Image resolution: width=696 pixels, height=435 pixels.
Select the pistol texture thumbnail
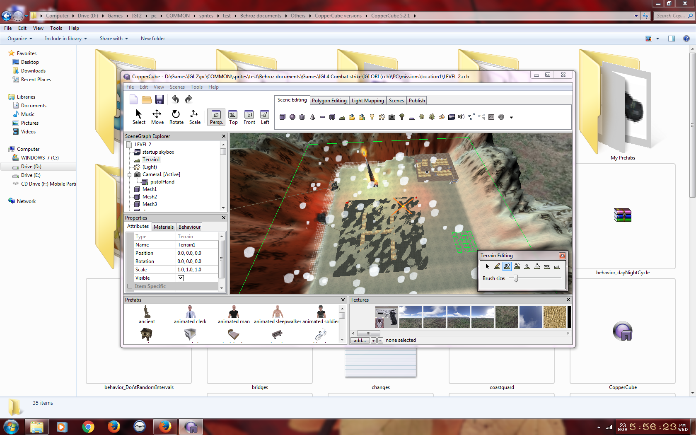click(386, 317)
